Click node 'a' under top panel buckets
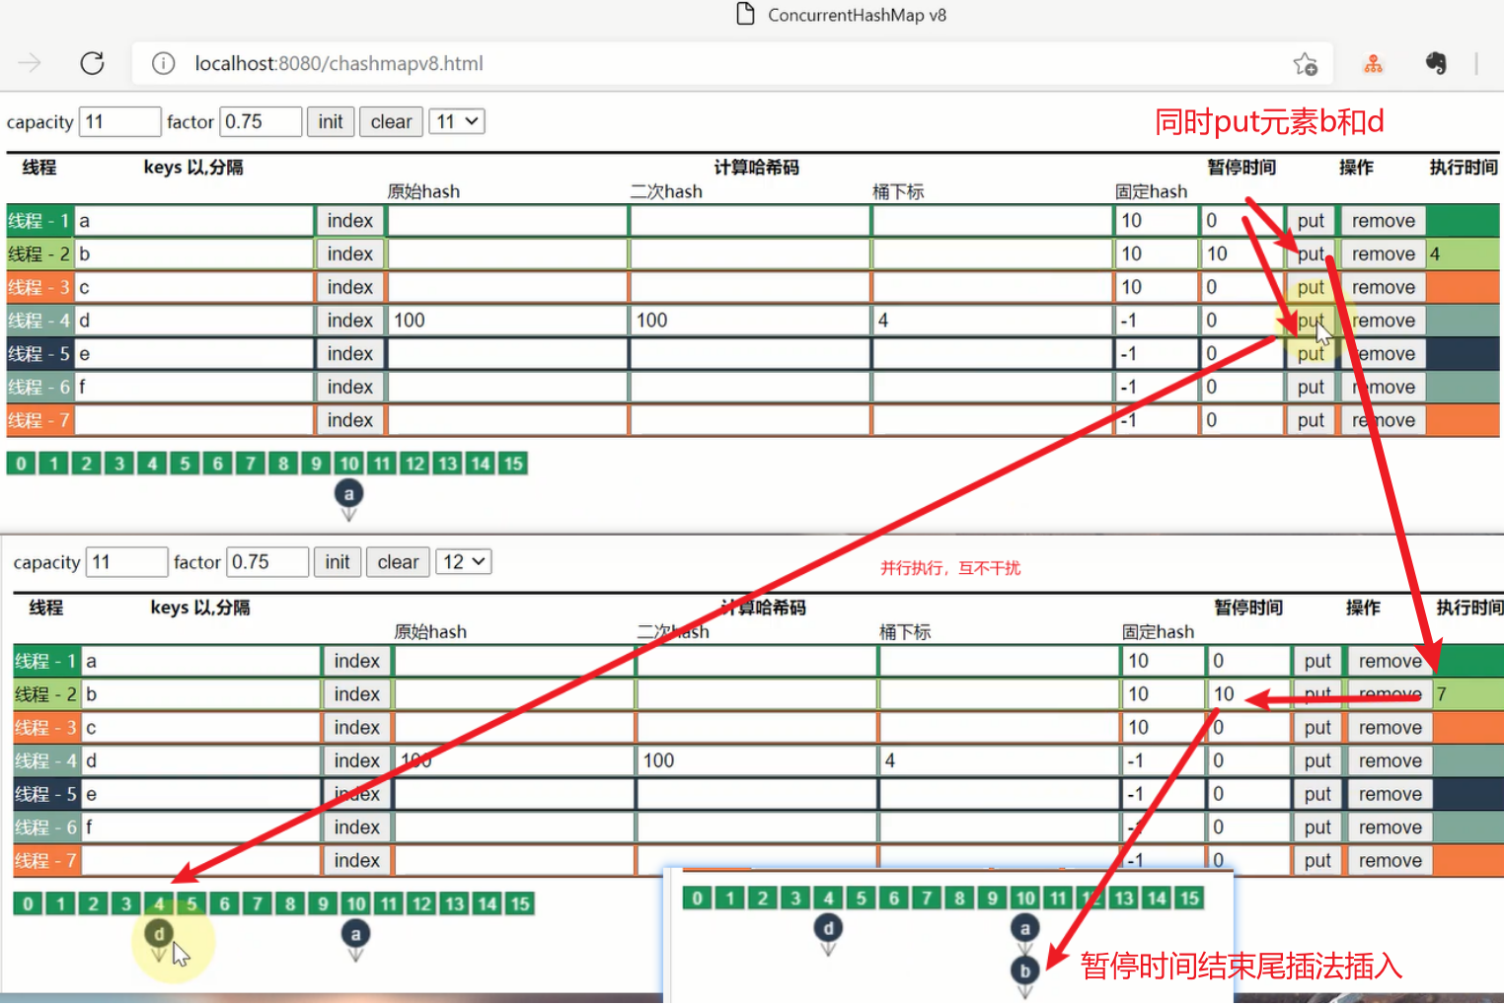Image resolution: width=1504 pixels, height=1007 pixels. pyautogui.click(x=348, y=494)
